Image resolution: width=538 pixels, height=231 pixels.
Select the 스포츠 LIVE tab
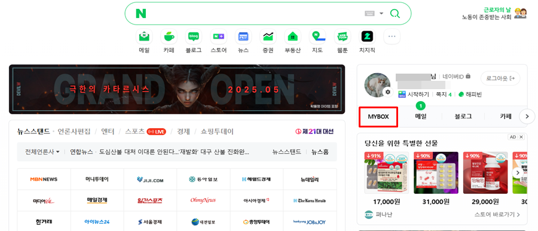[145, 131]
